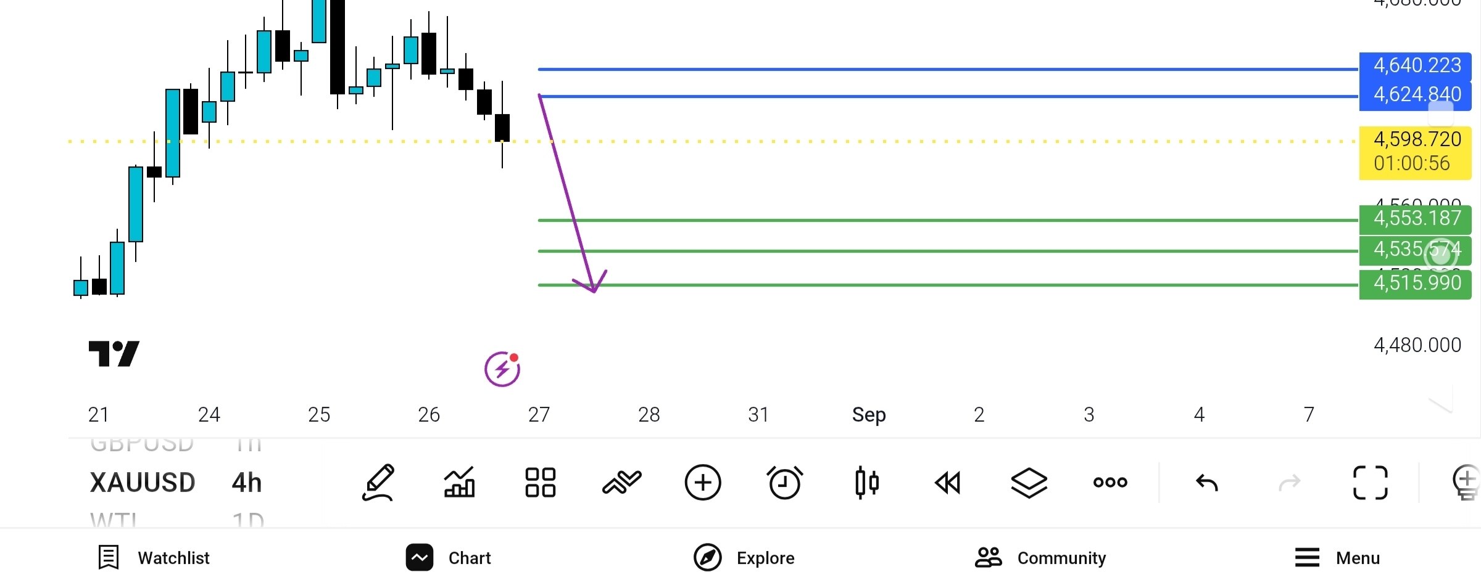
Task: Select the 4,640.223 blue price label
Action: point(1416,65)
